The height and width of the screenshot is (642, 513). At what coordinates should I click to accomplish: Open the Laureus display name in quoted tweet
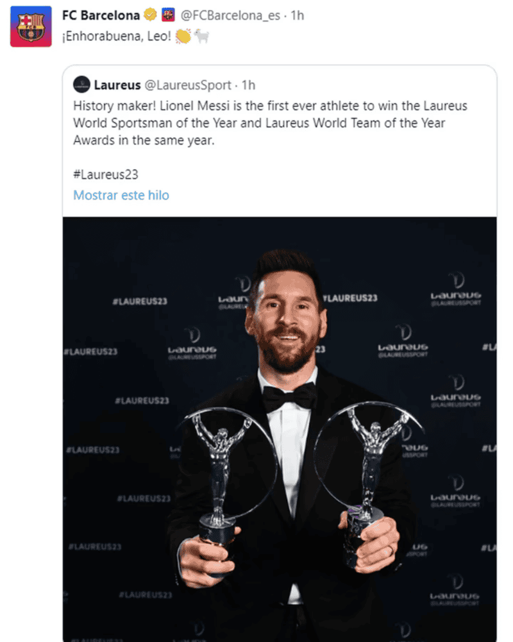point(117,84)
